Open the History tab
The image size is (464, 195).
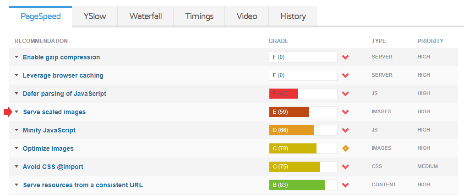(293, 16)
